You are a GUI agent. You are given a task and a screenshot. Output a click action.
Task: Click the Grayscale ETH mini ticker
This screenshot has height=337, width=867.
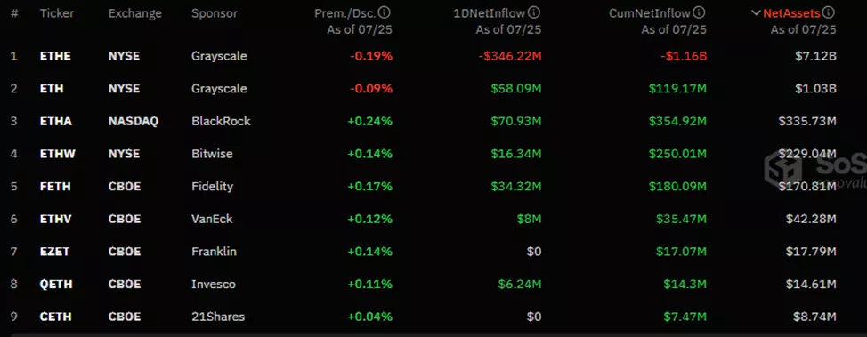tap(52, 88)
